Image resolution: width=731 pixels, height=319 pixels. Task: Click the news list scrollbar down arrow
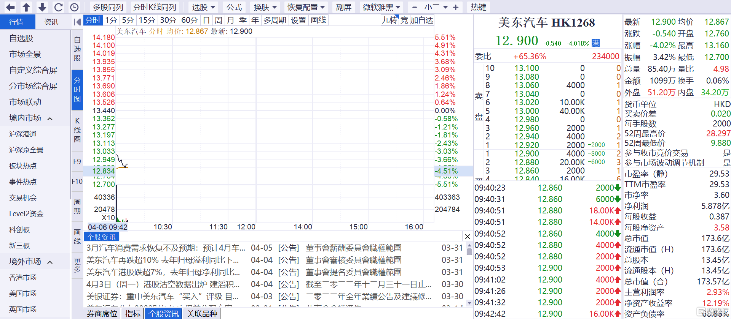(x=469, y=303)
